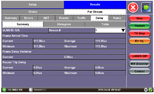Click the green IP status icon
Viewport: 154px width, 94px height.
point(4,90)
